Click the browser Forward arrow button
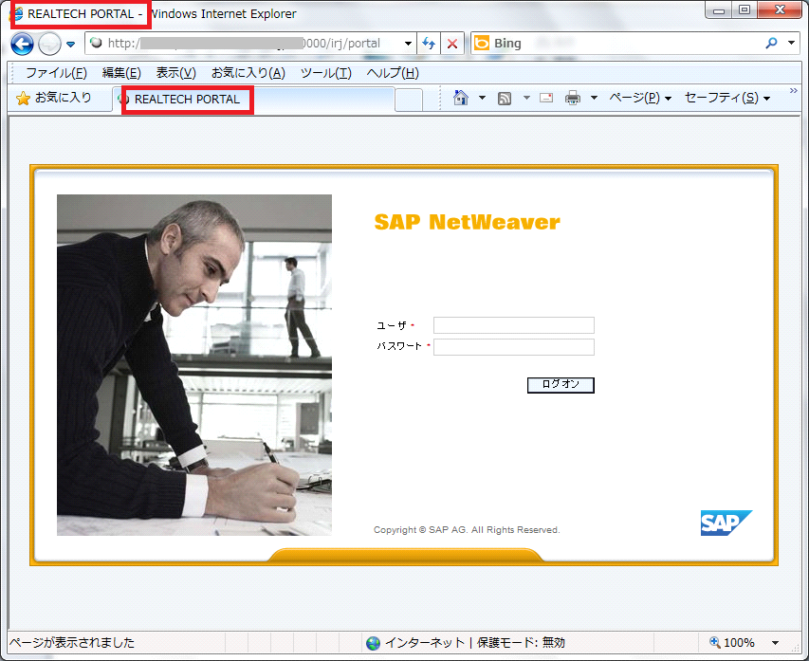Viewport: 809px width, 661px height. [49, 44]
